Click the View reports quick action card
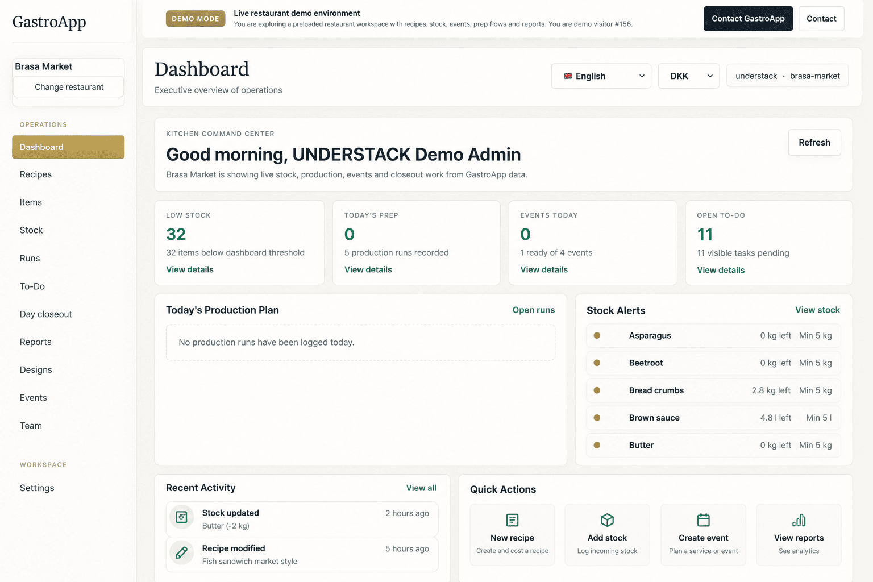This screenshot has height=582, width=873. (799, 535)
